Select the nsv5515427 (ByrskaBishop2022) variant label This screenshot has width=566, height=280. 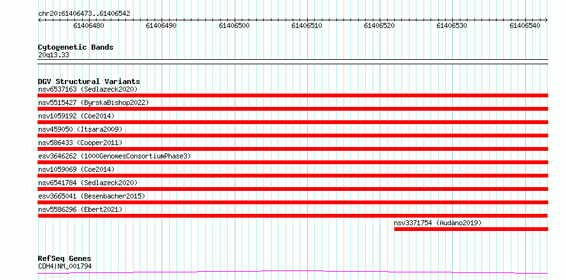pyautogui.click(x=93, y=102)
